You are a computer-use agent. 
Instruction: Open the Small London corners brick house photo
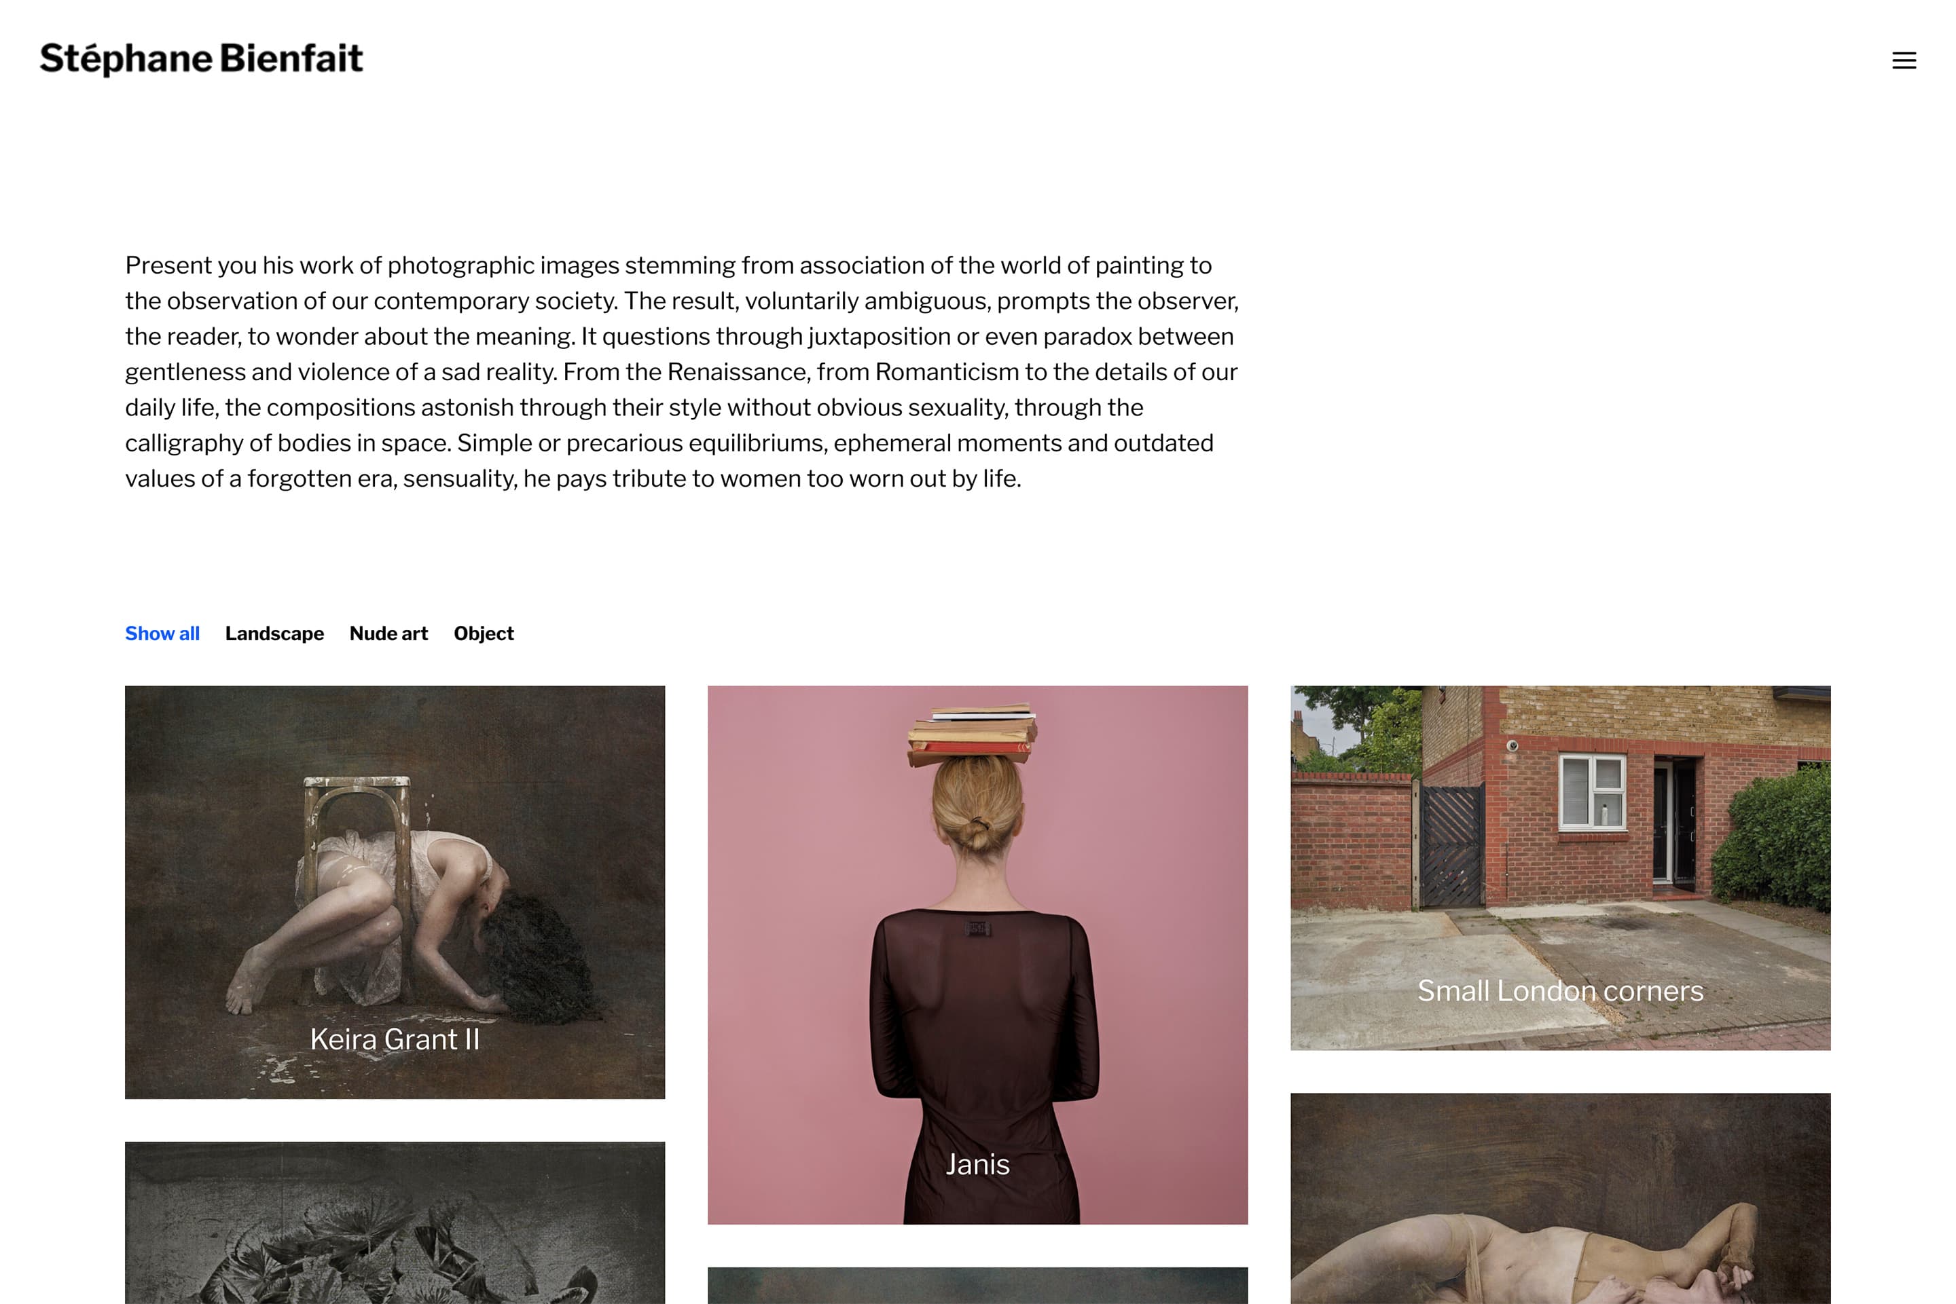pyautogui.click(x=1560, y=868)
